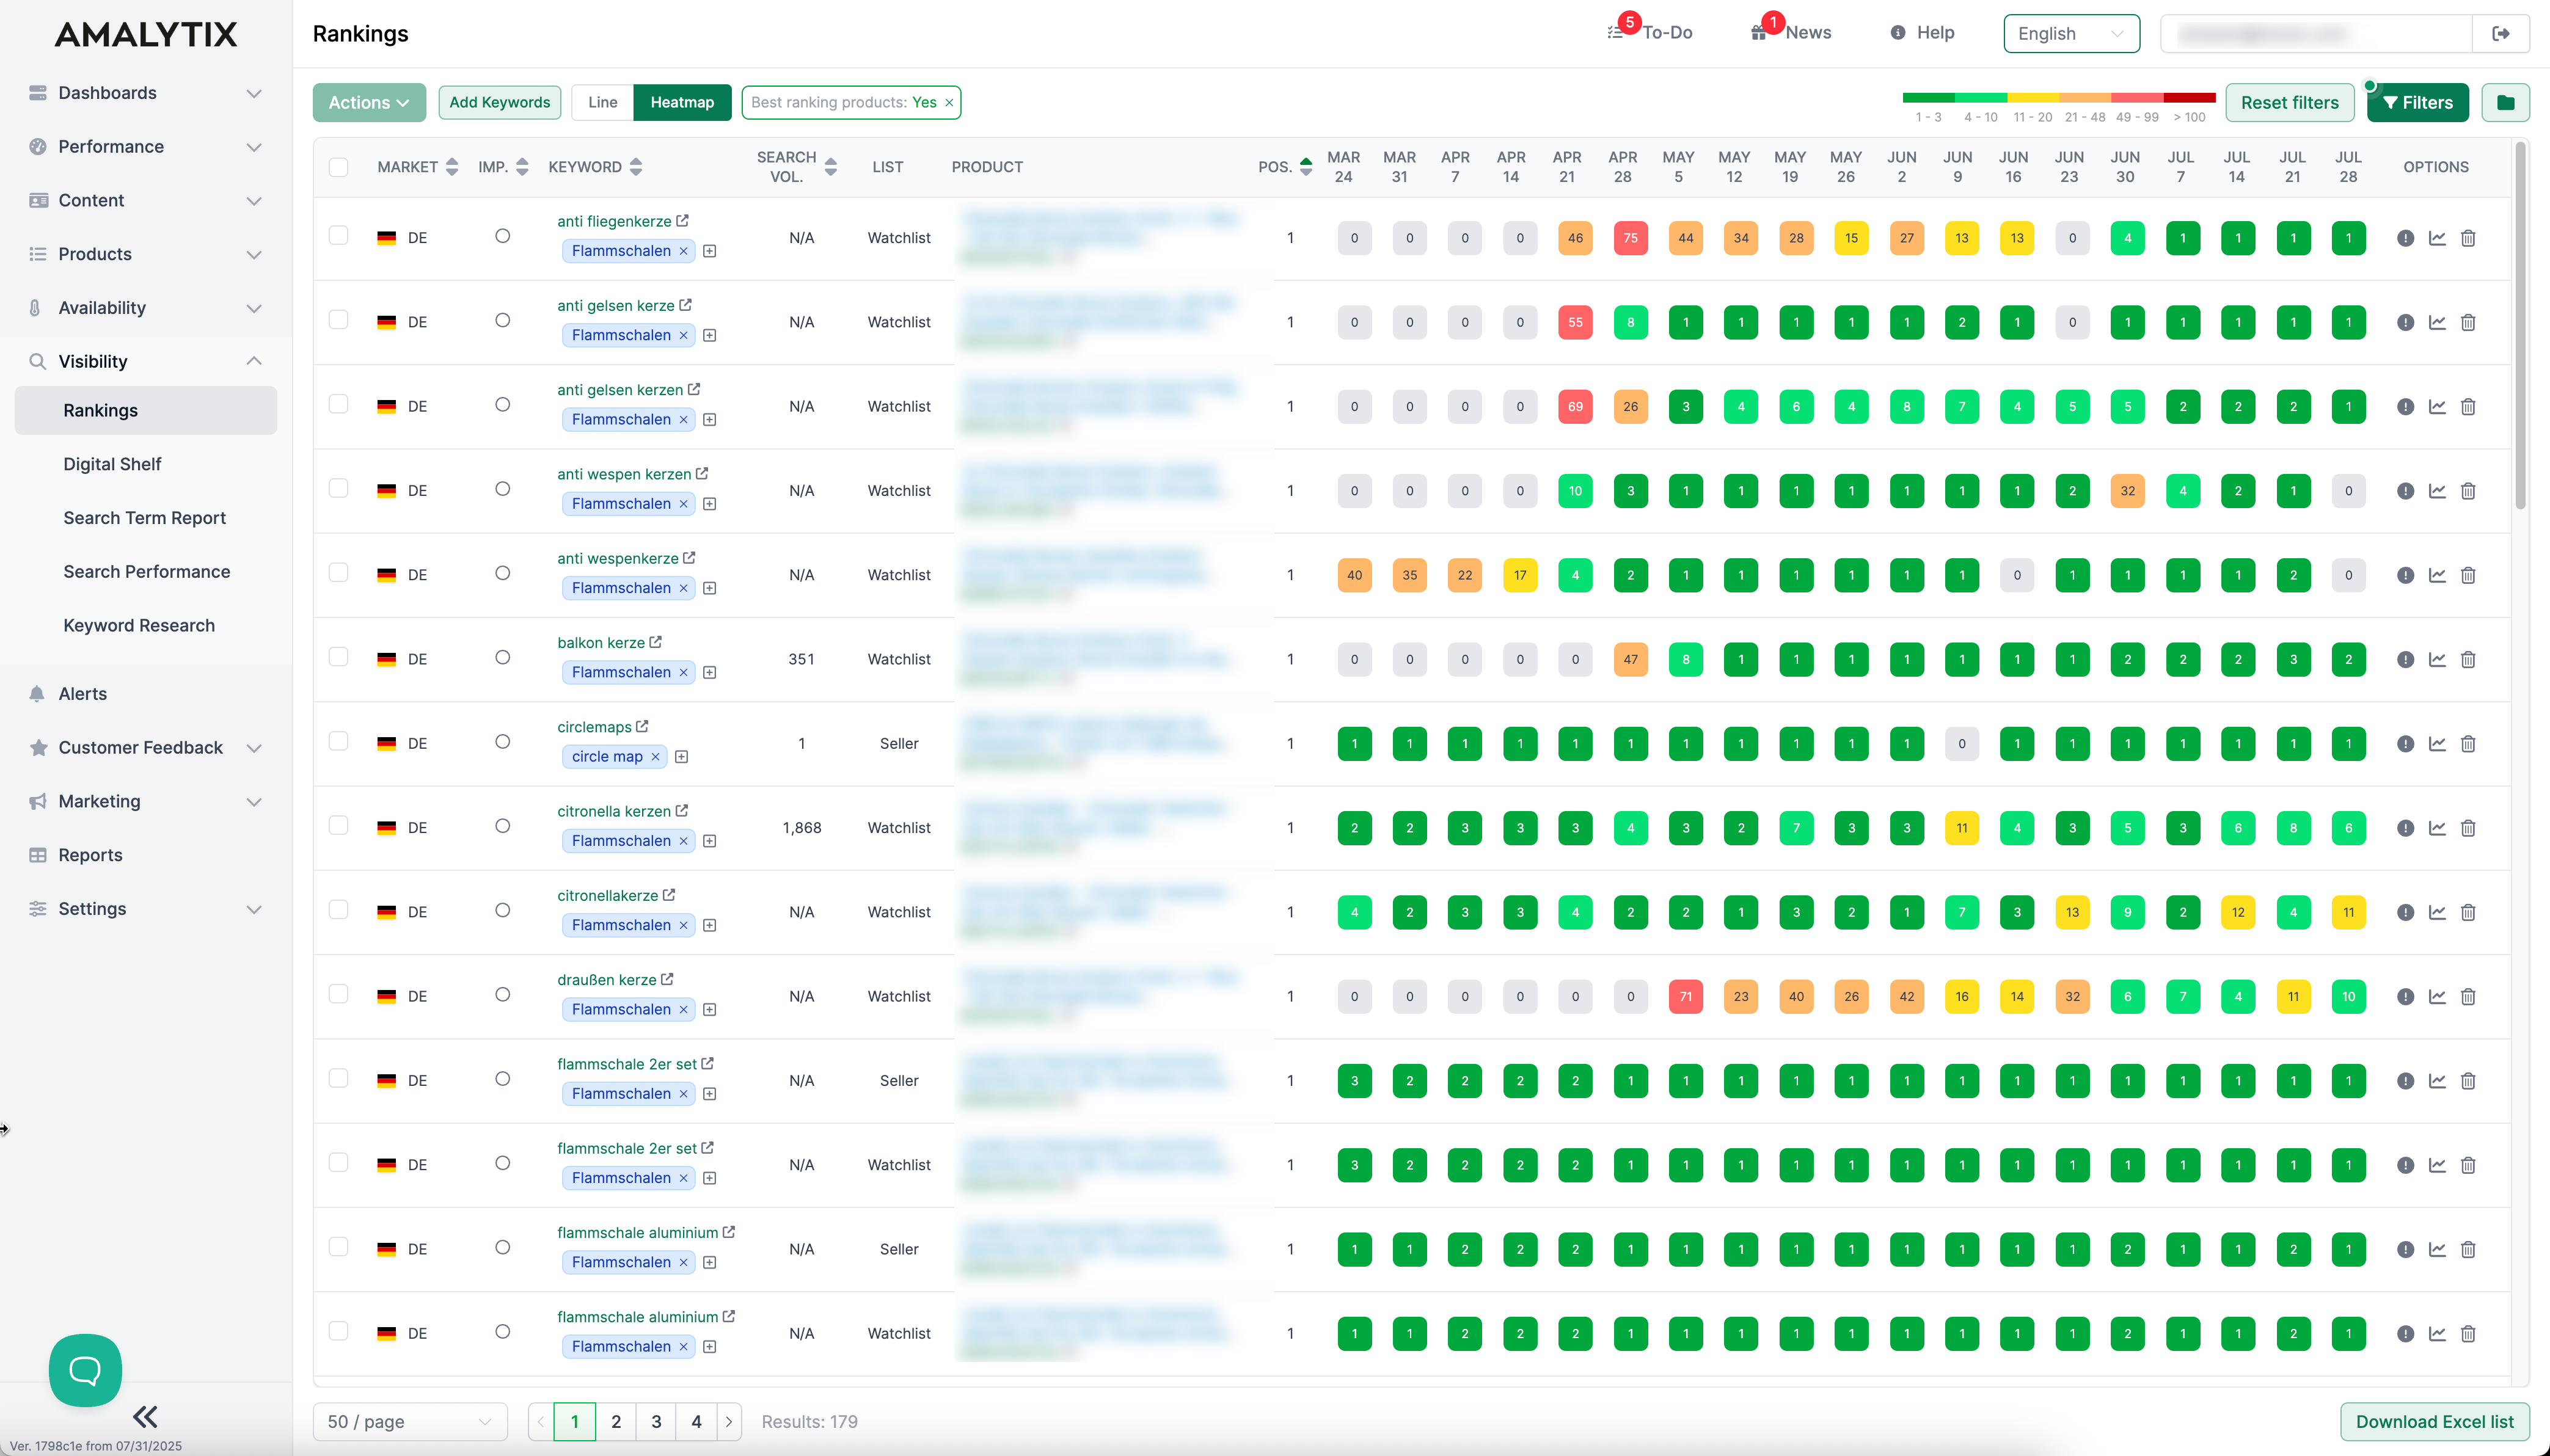Select all rows using the header checkbox
Image resolution: width=2550 pixels, height=1456 pixels.
pyautogui.click(x=339, y=167)
